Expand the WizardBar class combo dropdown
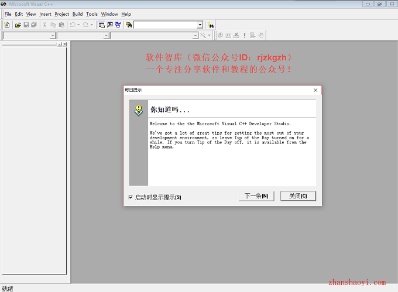The image size is (398, 292). point(53,36)
